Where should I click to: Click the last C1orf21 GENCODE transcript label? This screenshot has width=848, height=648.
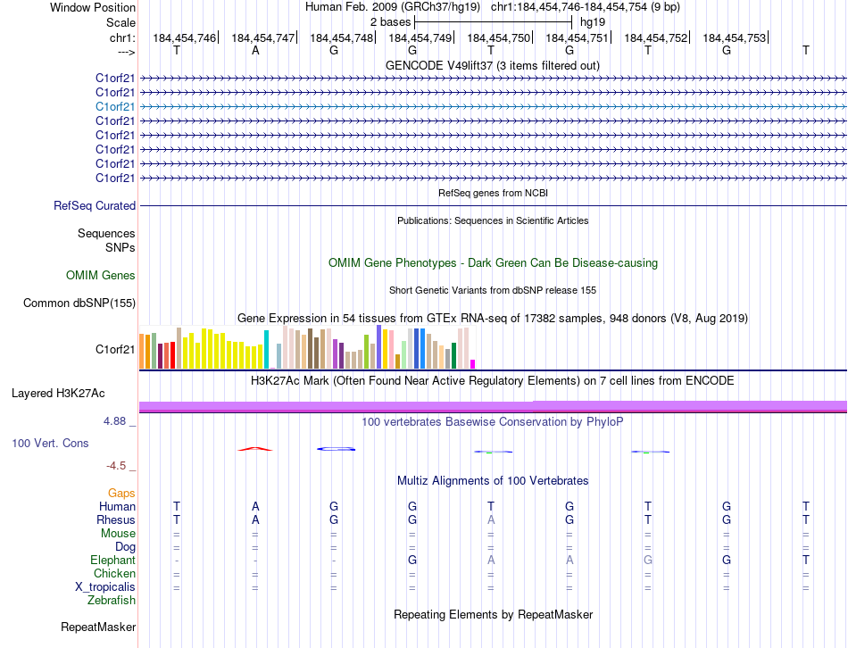pyautogui.click(x=115, y=178)
